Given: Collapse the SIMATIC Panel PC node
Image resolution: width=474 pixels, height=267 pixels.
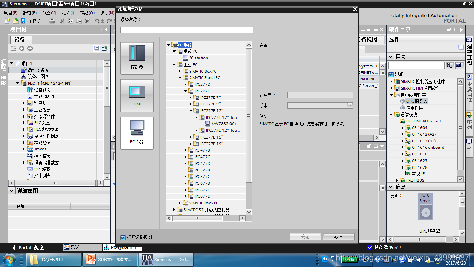Looking at the screenshot, I should coord(180,78).
